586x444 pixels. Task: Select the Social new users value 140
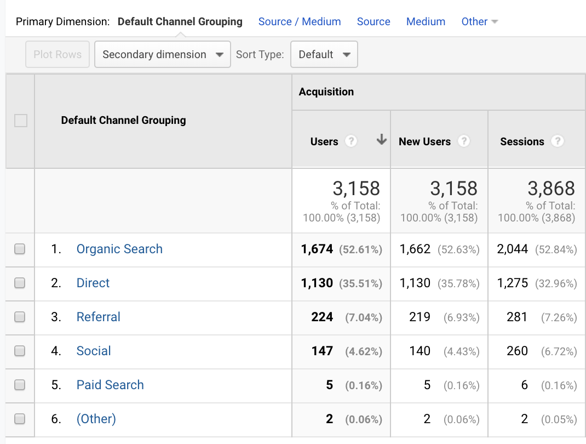click(420, 351)
